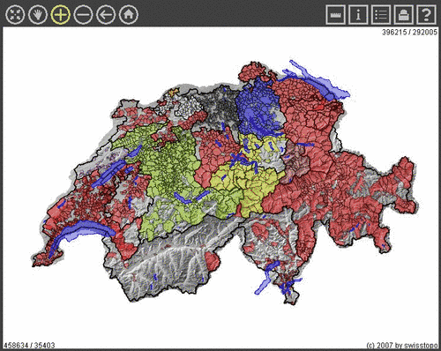Go back with the left arrow icon
Image resolution: width=441 pixels, height=351 pixels.
(x=106, y=14)
